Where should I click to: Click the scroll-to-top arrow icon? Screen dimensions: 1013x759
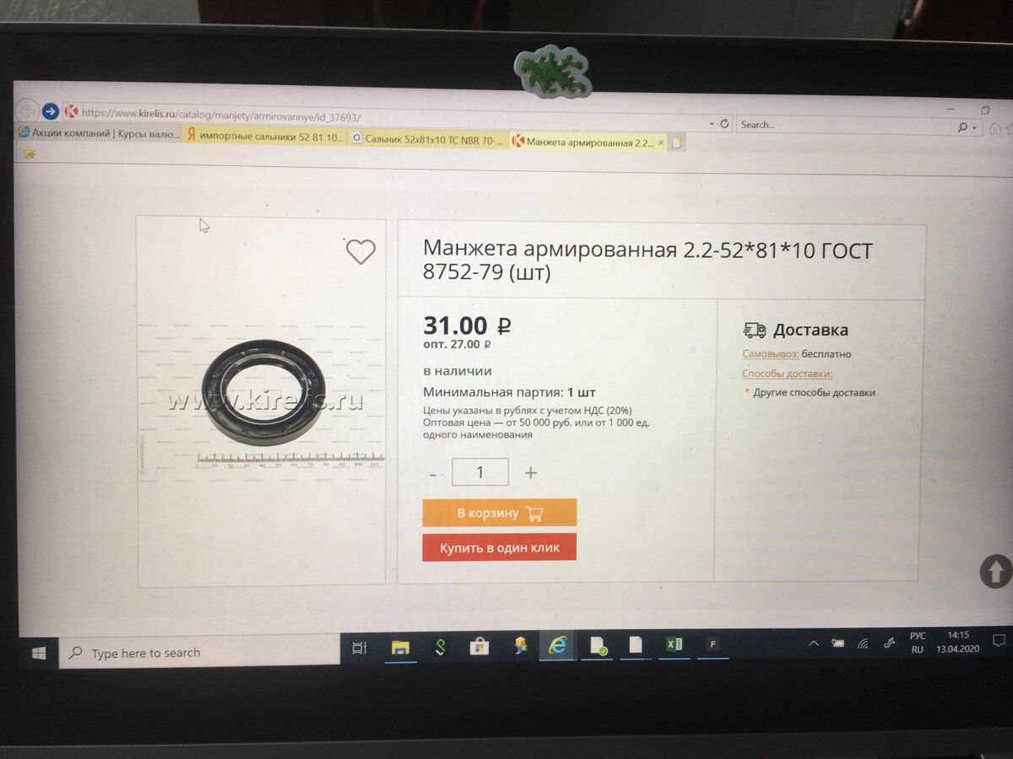(x=996, y=572)
